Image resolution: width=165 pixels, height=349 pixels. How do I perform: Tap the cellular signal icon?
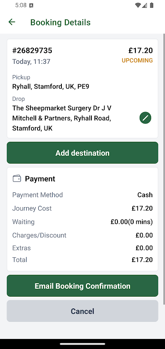[x=145, y=5]
